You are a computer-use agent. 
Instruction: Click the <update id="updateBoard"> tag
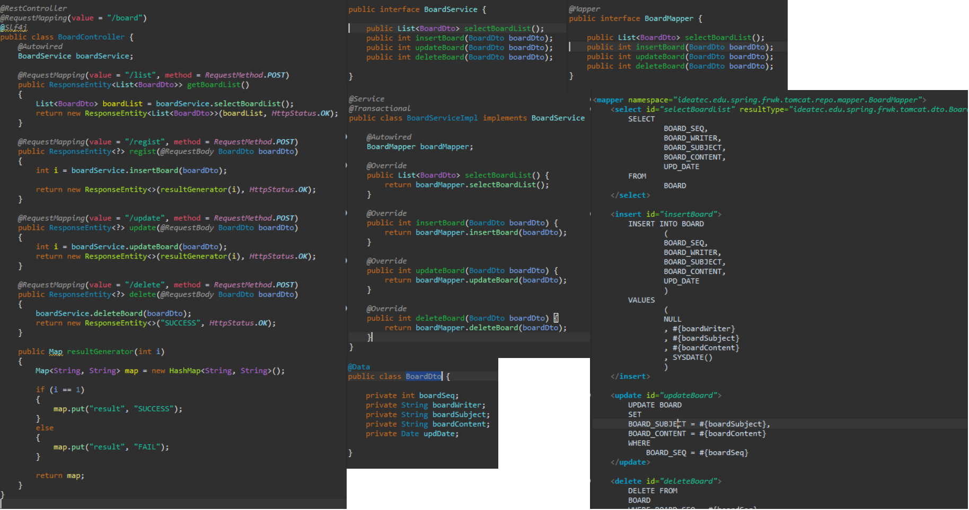click(666, 396)
